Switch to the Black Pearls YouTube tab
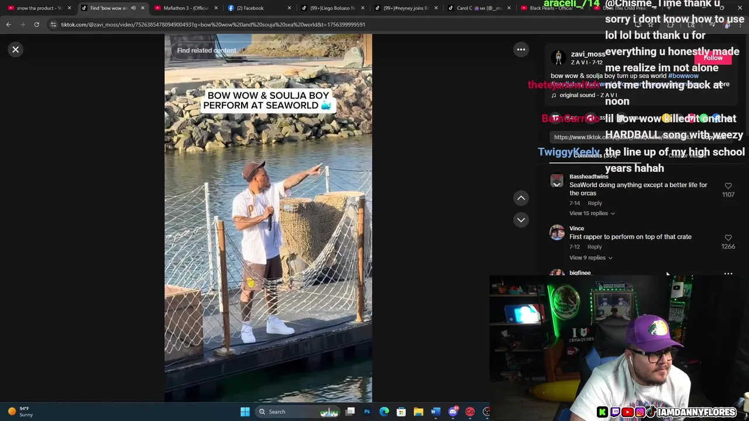The image size is (749, 421). point(550,8)
